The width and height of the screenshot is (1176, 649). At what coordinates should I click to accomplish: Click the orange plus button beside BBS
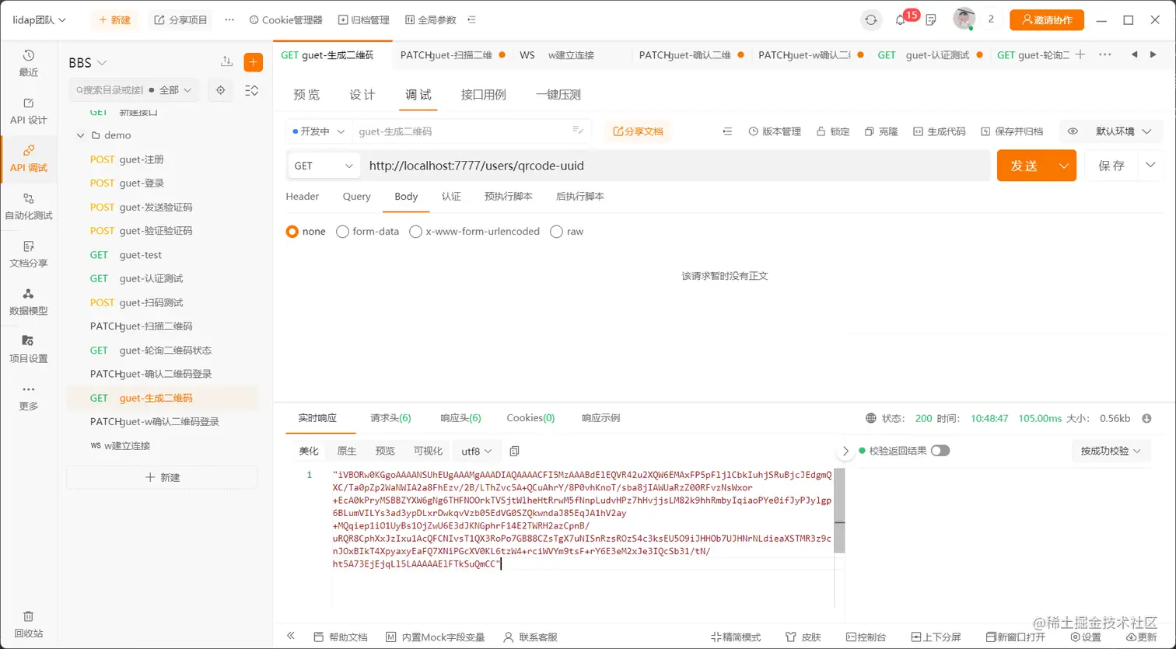(x=253, y=62)
